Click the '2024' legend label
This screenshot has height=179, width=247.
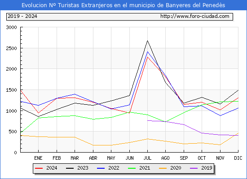(x=52, y=168)
